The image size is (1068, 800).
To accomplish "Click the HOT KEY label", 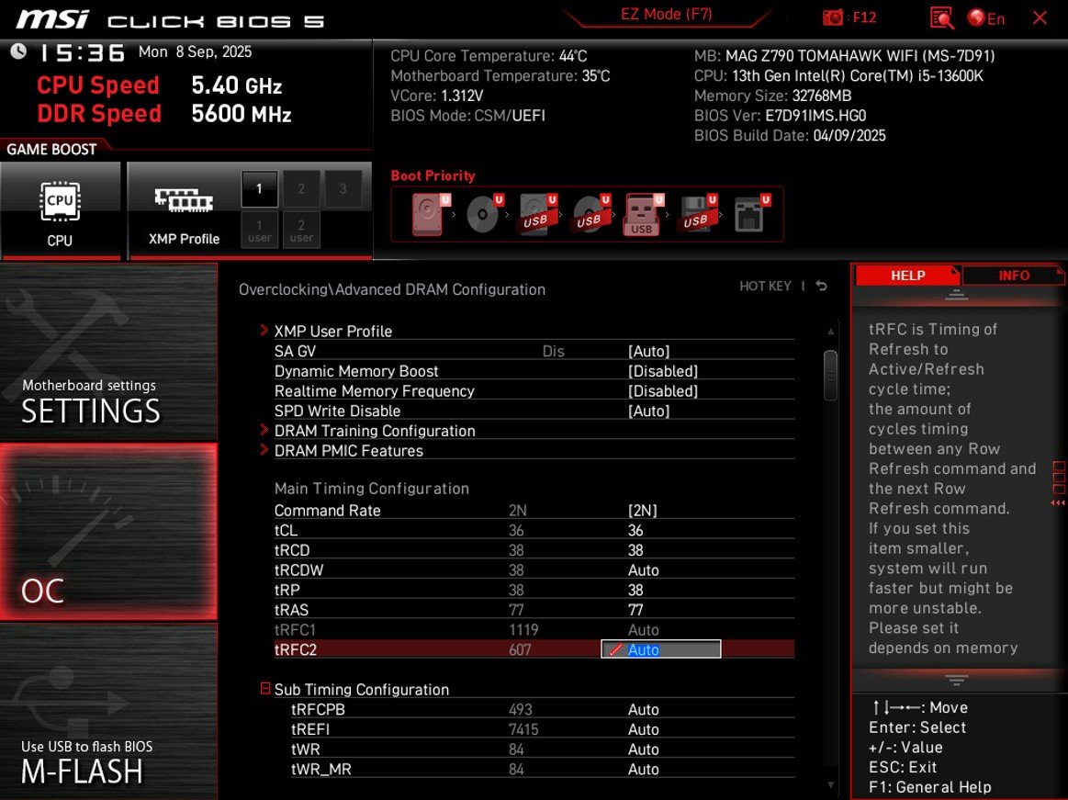I will [765, 287].
